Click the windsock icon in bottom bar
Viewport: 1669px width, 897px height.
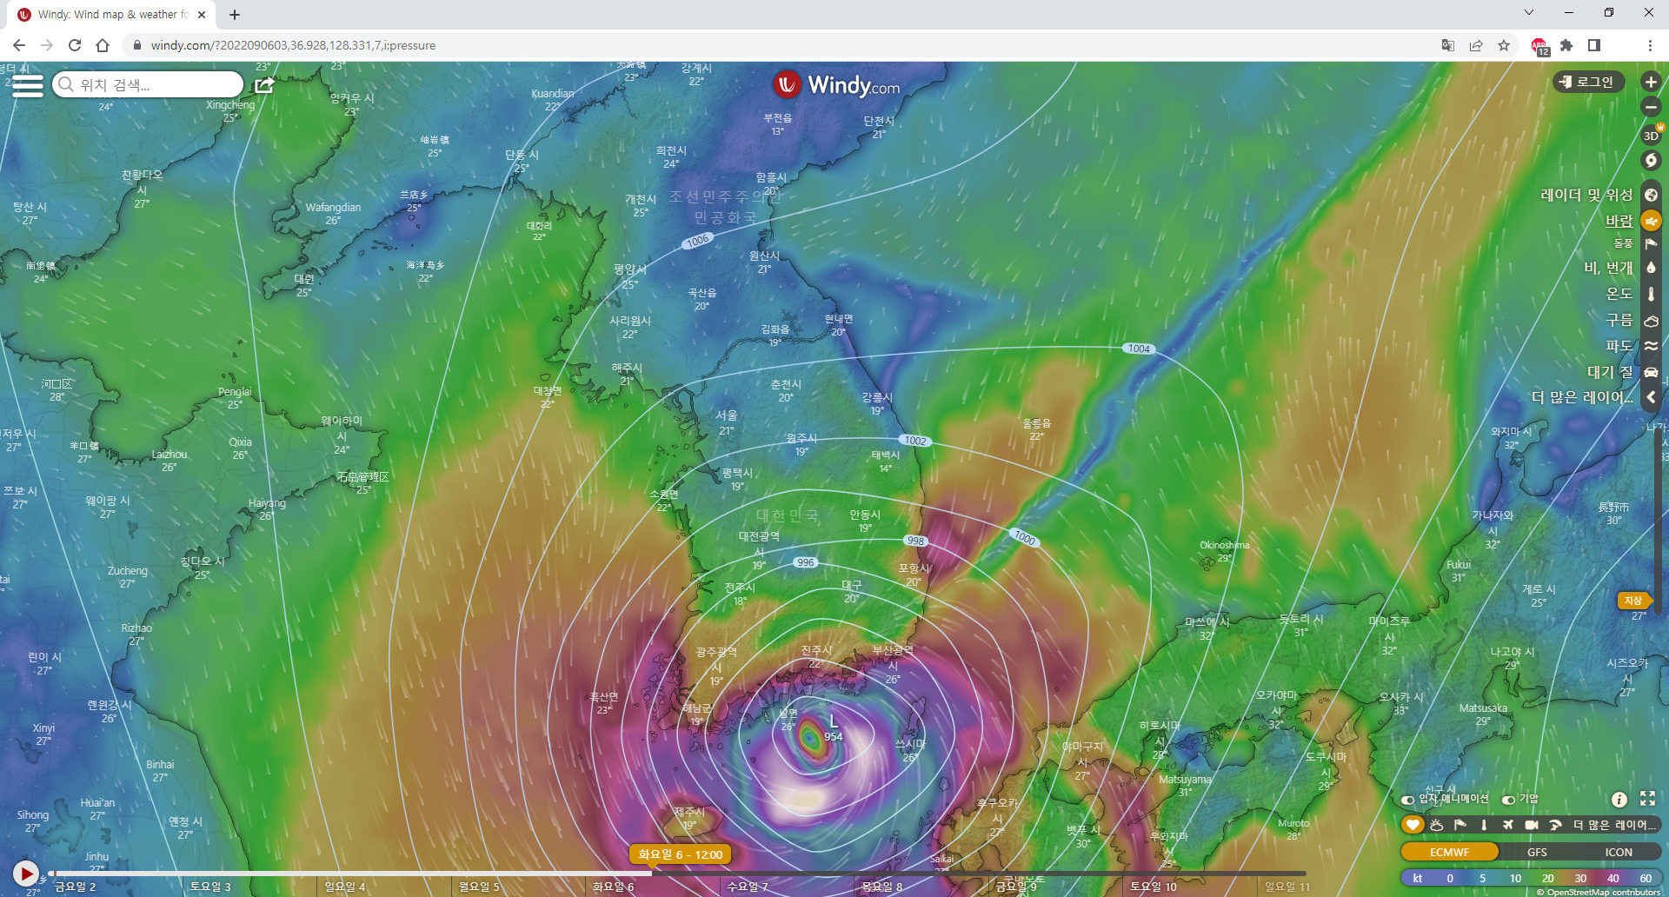pos(1460,825)
